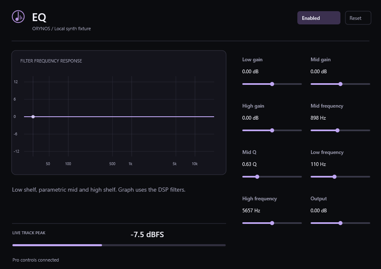381x269 pixels.
Task: Click the Low gain 0.00 dB value
Action: click(x=250, y=72)
